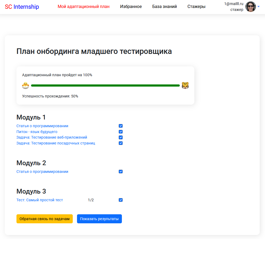Viewport: 265px width, 265px height.
Task: Click the 1@mailll.ru account email
Action: click(x=234, y=4)
